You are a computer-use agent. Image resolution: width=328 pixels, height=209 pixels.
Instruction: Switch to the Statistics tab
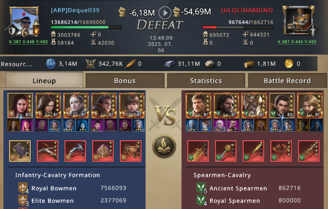click(206, 80)
